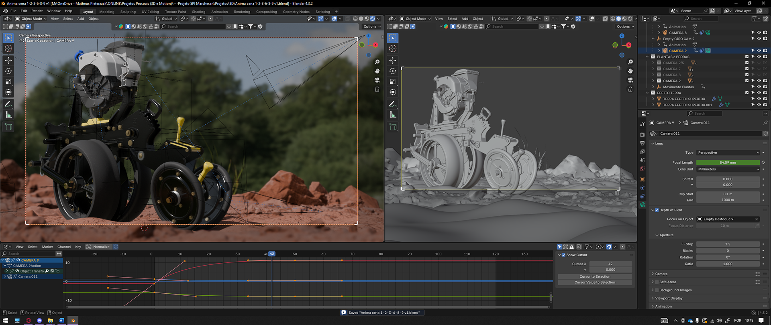Click the Focal Length 84.59 mm slider
The height and width of the screenshot is (325, 771).
[728, 162]
